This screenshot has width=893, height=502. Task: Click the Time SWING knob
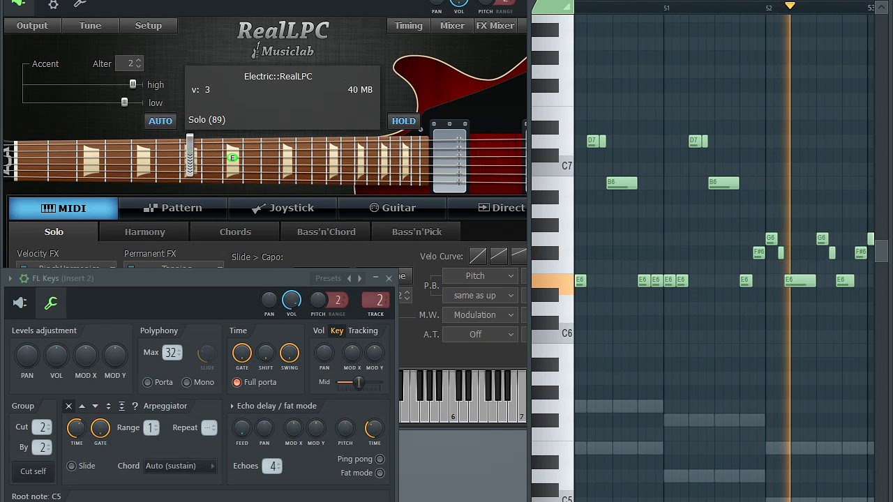pyautogui.click(x=290, y=353)
